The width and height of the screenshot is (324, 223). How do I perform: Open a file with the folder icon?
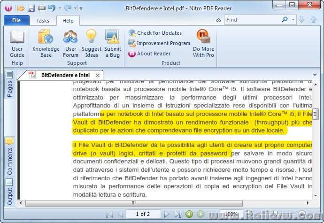point(21,8)
